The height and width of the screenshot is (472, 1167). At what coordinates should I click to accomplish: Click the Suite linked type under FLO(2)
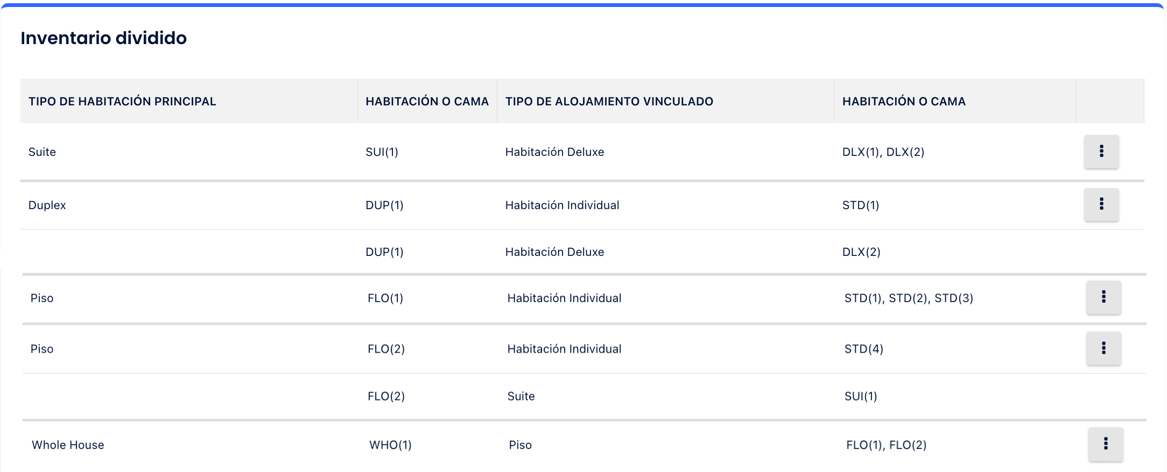(521, 397)
